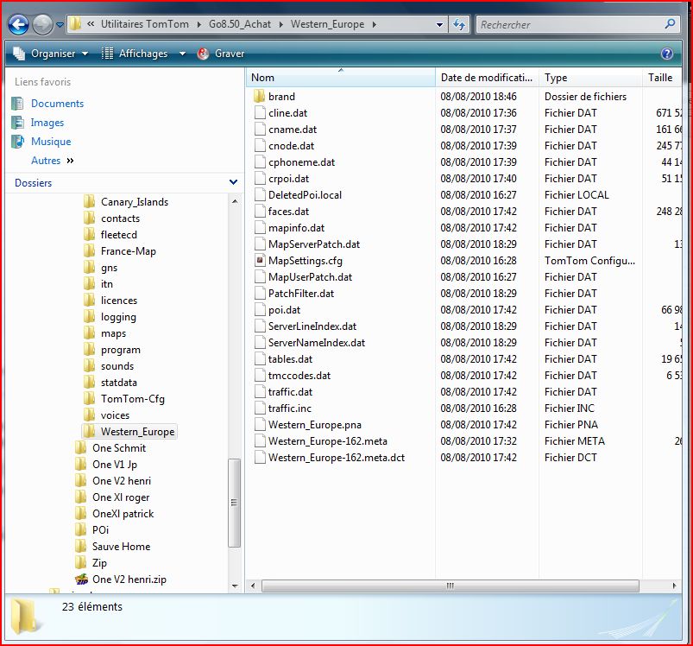This screenshot has height=646, width=693.
Task: Sort files by the Taille column
Action: click(x=662, y=78)
